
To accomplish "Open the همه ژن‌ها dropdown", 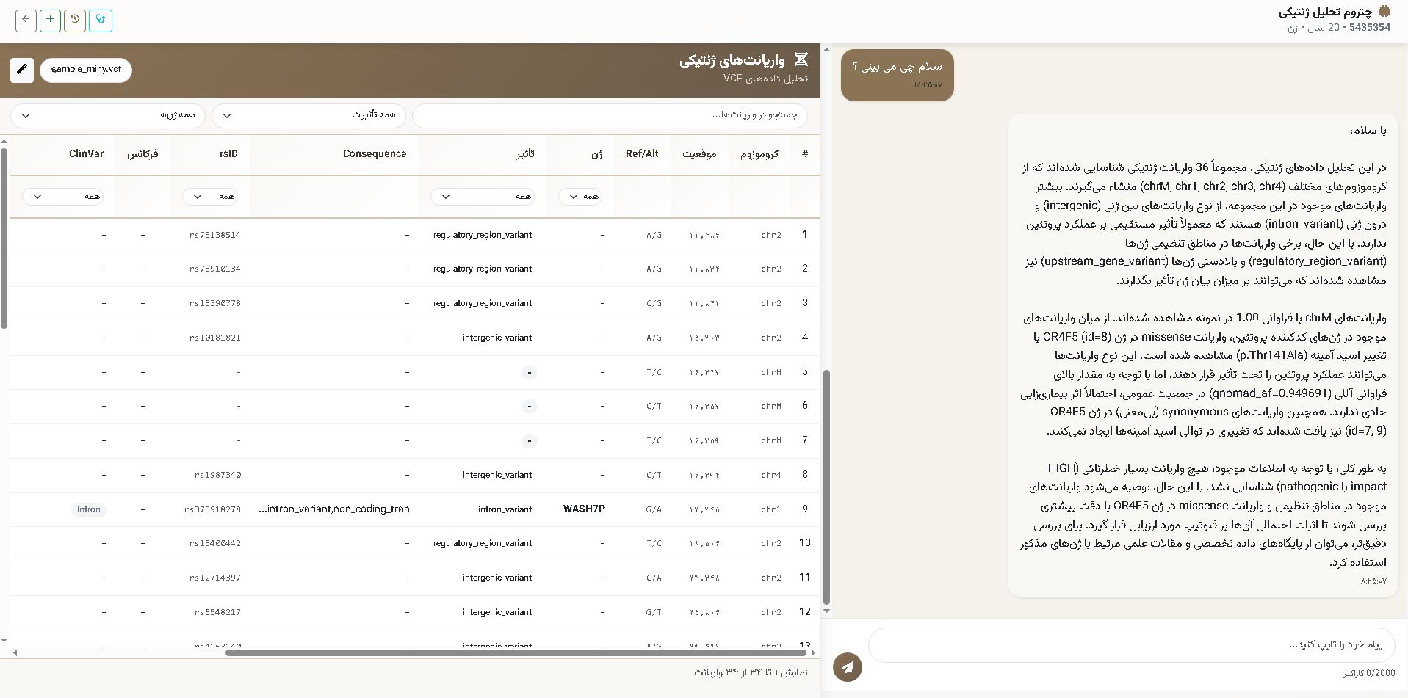I will click(x=107, y=115).
